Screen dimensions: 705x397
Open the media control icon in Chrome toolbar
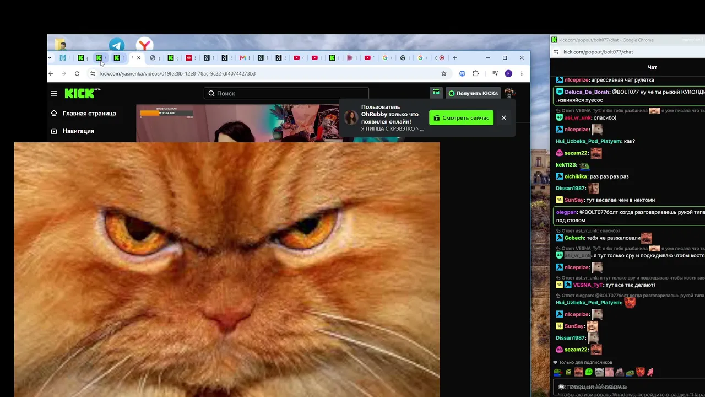[x=495, y=73]
